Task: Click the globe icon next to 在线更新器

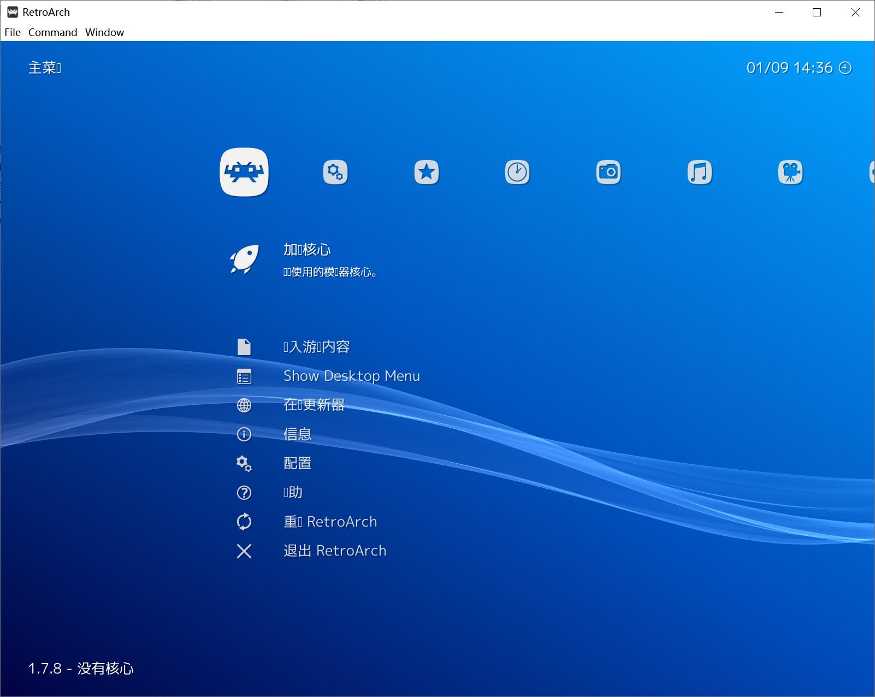Action: point(244,405)
